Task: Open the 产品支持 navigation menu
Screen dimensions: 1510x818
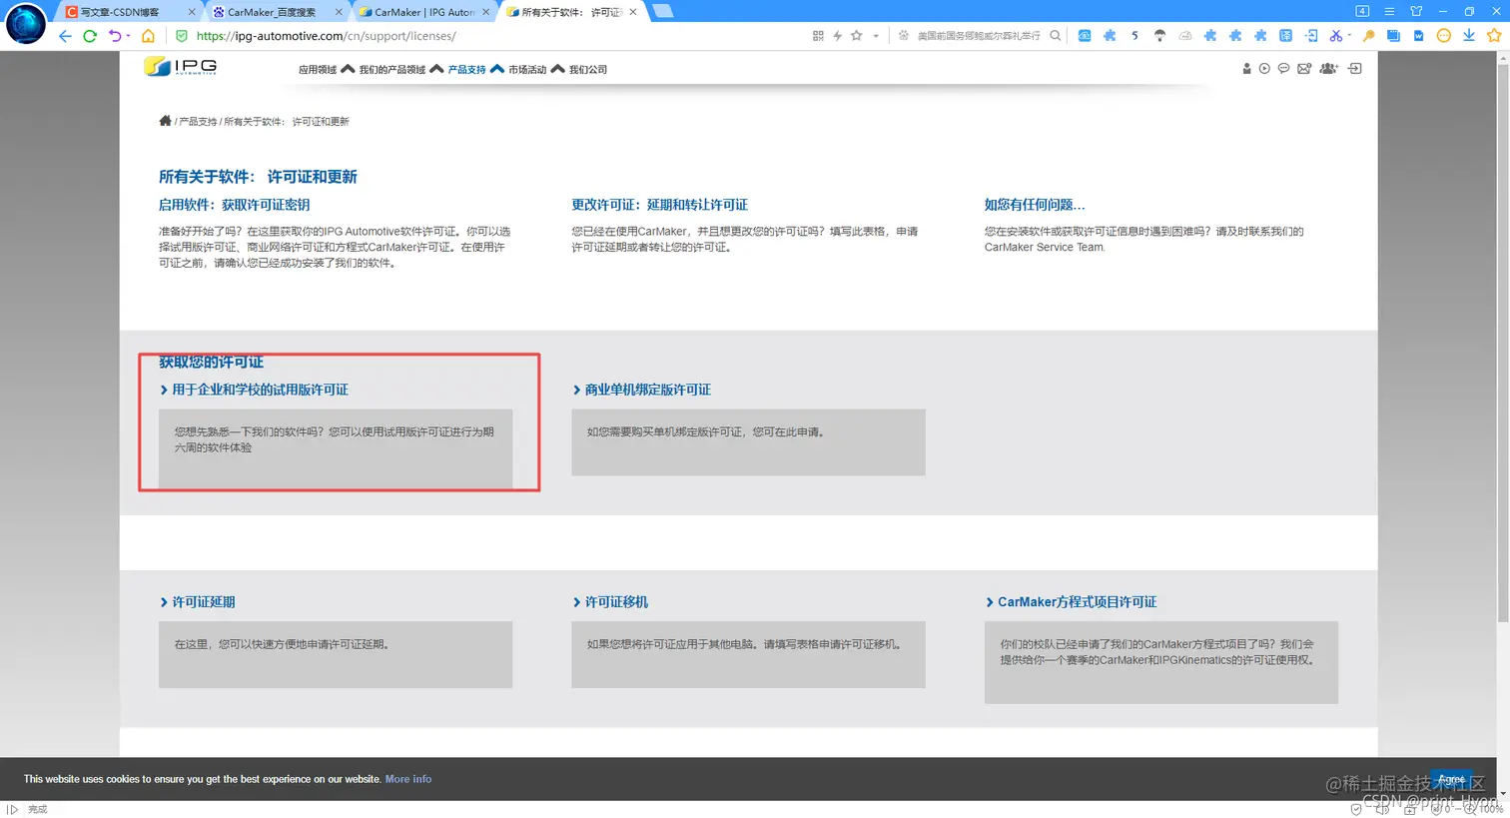Action: (466, 70)
